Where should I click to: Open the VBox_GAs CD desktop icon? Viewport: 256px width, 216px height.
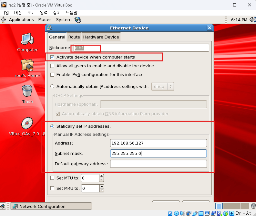pos(27,123)
